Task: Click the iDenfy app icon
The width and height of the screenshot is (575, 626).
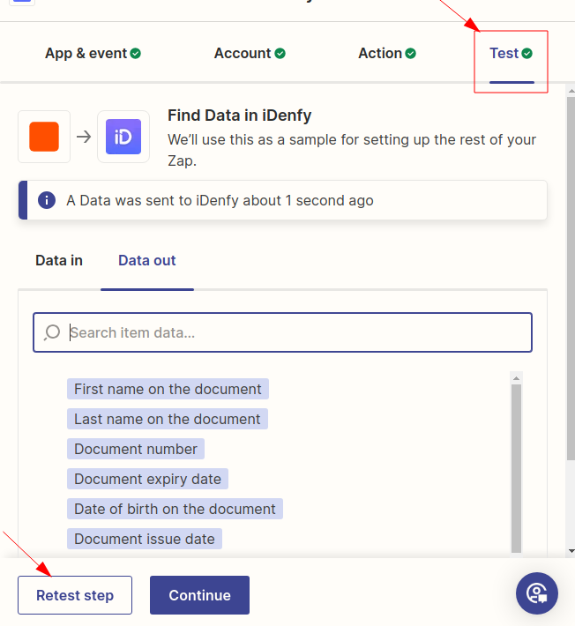Action: coord(123,137)
